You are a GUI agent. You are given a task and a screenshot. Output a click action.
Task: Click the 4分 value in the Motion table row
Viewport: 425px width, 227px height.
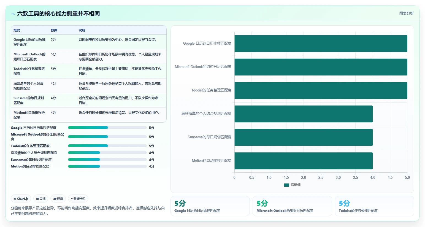[53, 113]
